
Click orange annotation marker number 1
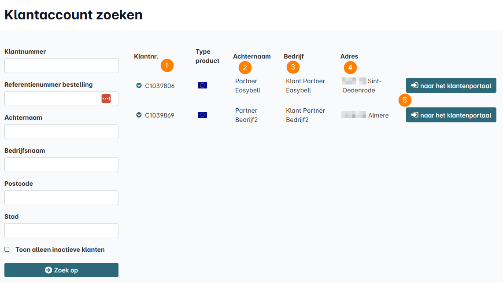pos(167,66)
